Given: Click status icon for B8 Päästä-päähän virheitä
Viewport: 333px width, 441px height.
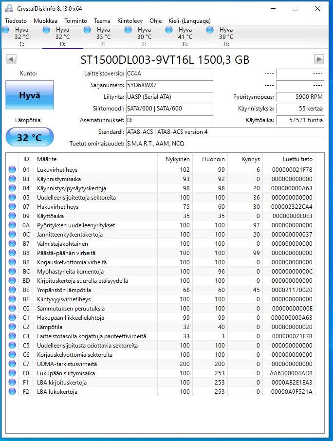Looking at the screenshot, I should point(12,253).
